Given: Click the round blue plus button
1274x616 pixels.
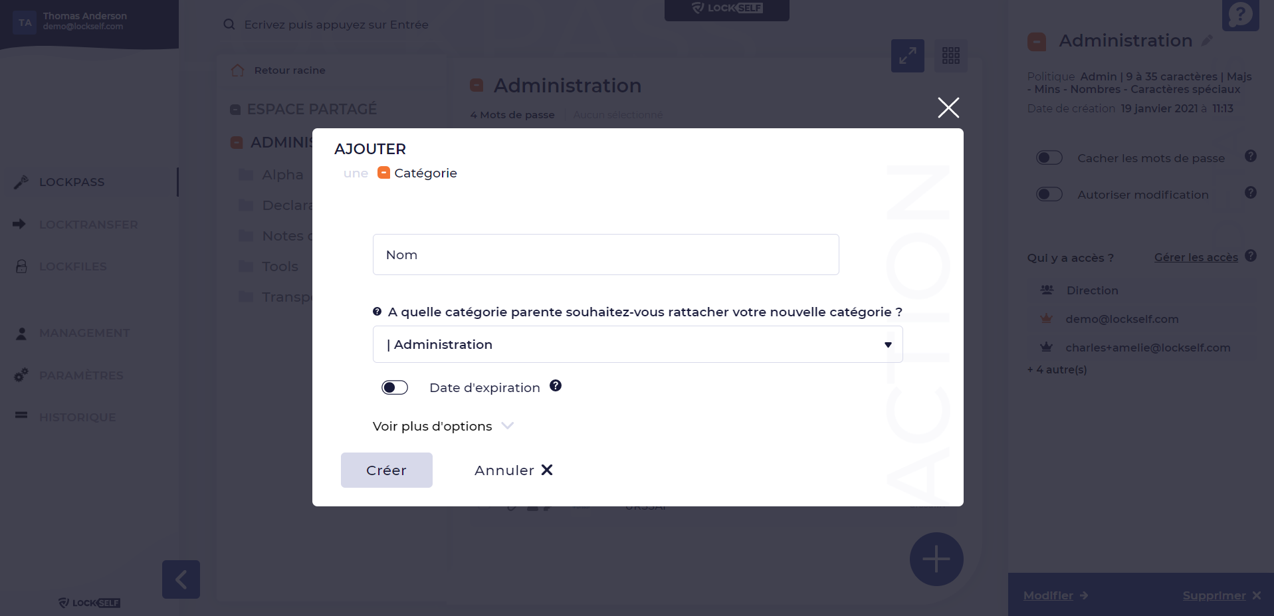Looking at the screenshot, I should (936, 560).
